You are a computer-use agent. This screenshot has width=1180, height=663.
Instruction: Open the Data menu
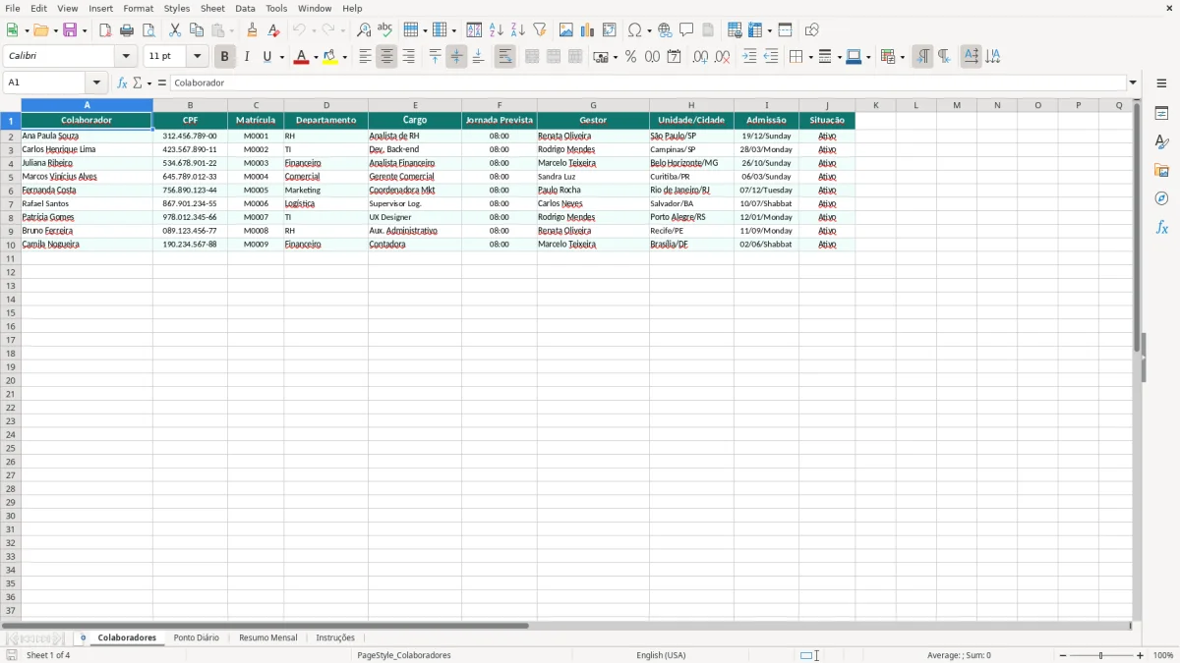[x=245, y=8]
